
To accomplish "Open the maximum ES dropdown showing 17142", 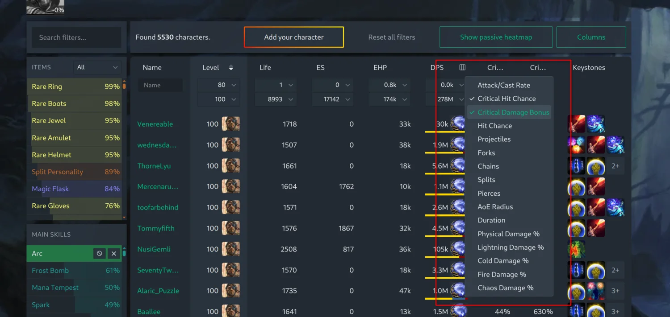I will 333,99.
